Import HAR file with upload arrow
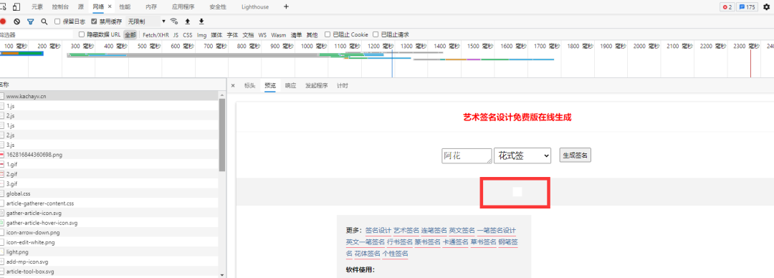 187,21
